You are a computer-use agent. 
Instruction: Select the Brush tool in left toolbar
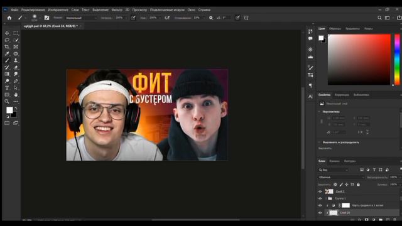click(7, 60)
